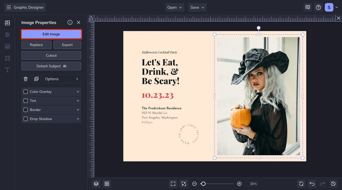Open the help question mark icon
This screenshot has height=190, width=342.
pos(318,7)
